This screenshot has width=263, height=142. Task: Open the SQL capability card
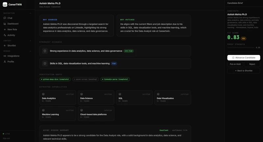click(x=134, y=97)
